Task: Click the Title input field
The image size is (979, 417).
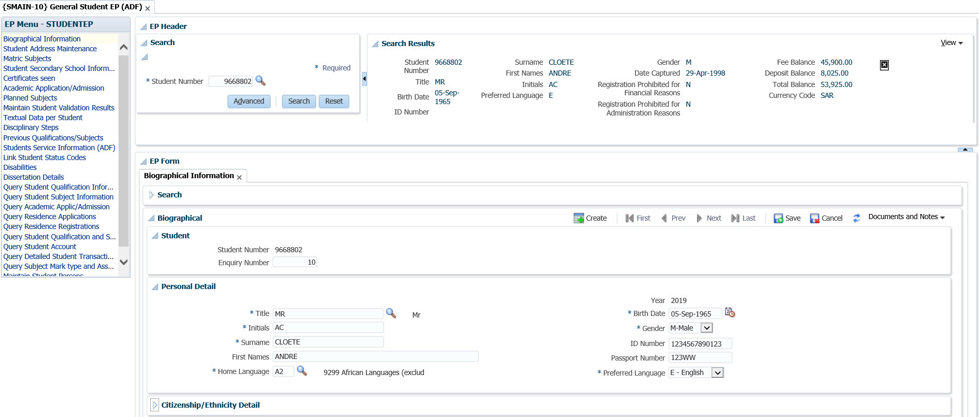Action: [x=328, y=314]
